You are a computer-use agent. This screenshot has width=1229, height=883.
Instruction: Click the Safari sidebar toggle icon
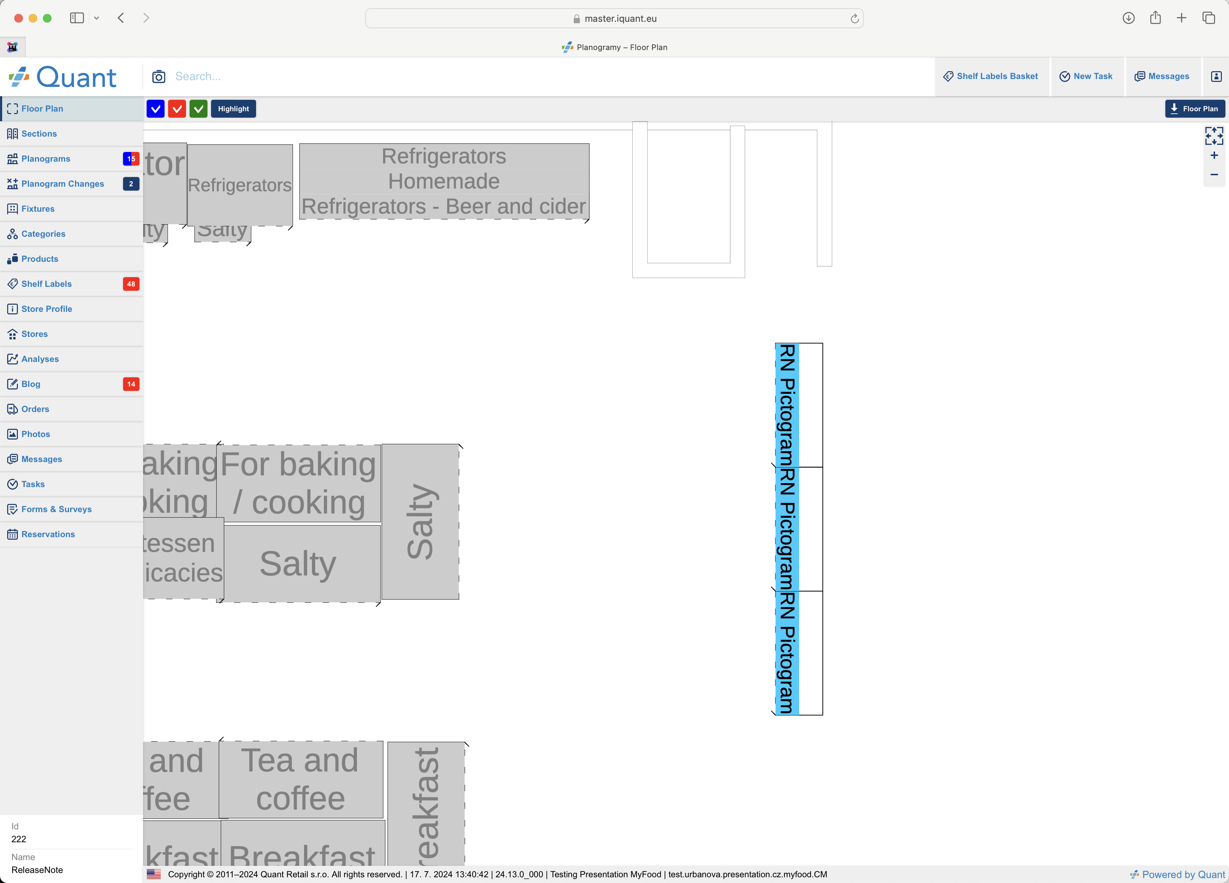[x=77, y=18]
